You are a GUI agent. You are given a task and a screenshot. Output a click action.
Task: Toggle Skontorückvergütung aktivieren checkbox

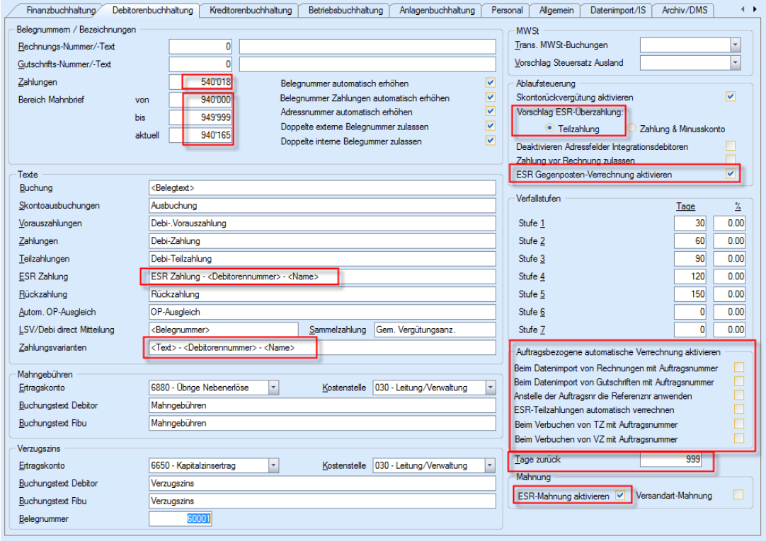[x=731, y=95]
